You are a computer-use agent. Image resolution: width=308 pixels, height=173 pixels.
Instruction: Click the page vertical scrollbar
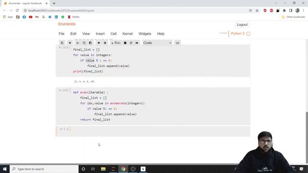pyautogui.click(x=307, y=137)
